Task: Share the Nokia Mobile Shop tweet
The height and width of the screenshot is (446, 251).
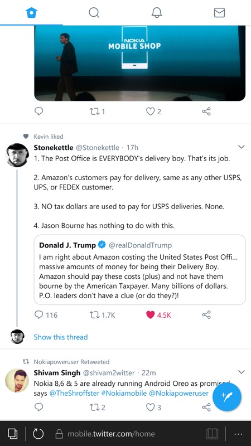Action: tap(206, 111)
